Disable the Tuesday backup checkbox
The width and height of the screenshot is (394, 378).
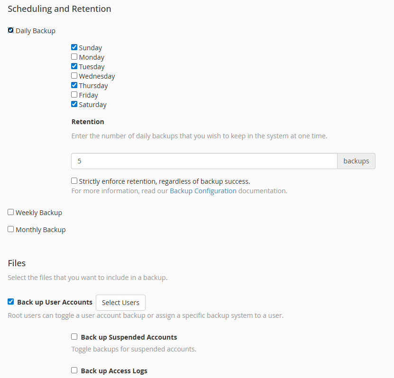[74, 66]
